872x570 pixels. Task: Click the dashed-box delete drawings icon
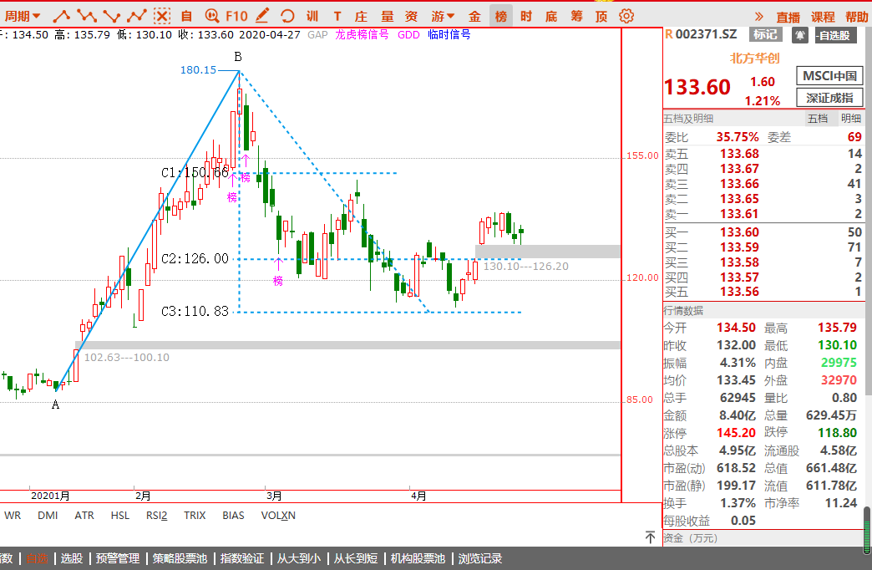click(162, 16)
